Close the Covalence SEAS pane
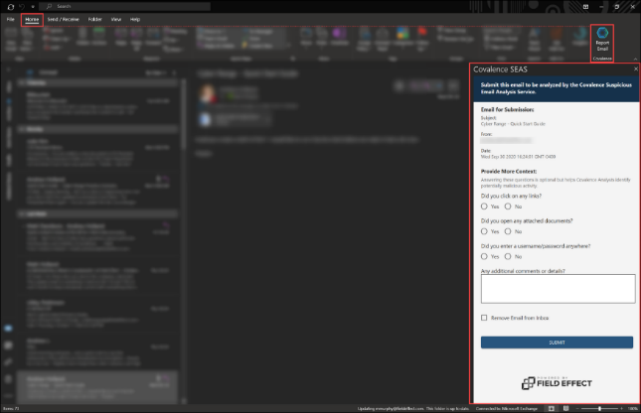The height and width of the screenshot is (413, 641). (636, 69)
